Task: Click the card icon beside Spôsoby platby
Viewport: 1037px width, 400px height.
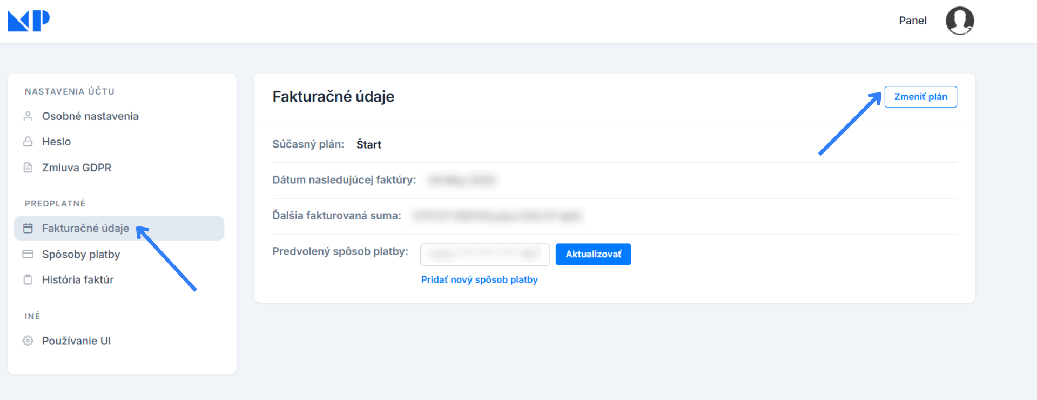Action: tap(28, 254)
